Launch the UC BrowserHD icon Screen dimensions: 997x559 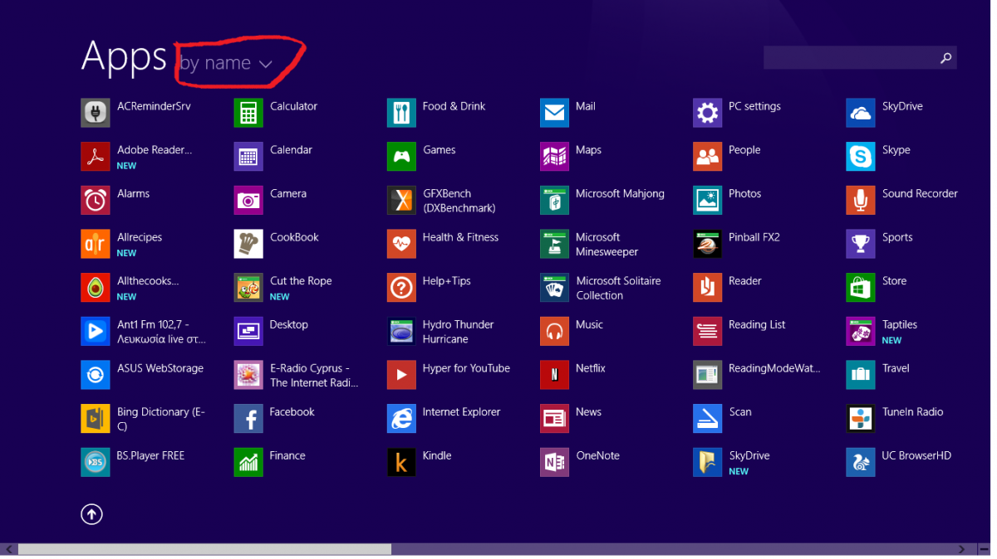click(861, 462)
